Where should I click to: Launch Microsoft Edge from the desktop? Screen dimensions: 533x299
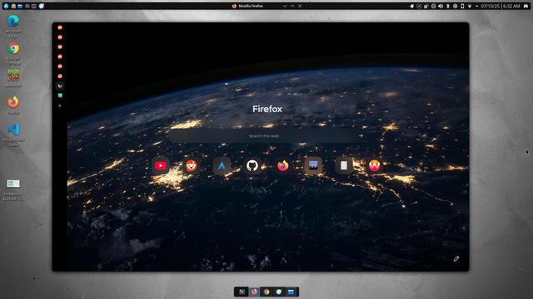pos(13,26)
